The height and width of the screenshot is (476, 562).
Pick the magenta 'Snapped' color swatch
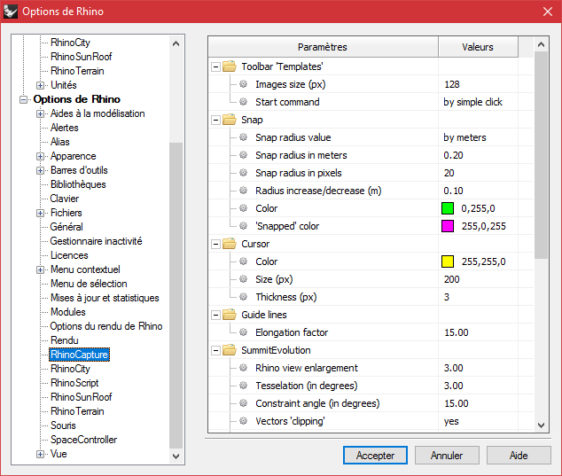point(448,226)
